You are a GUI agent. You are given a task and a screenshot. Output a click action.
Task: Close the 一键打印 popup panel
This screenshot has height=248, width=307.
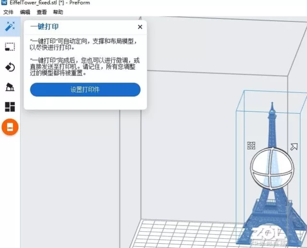[140, 27]
